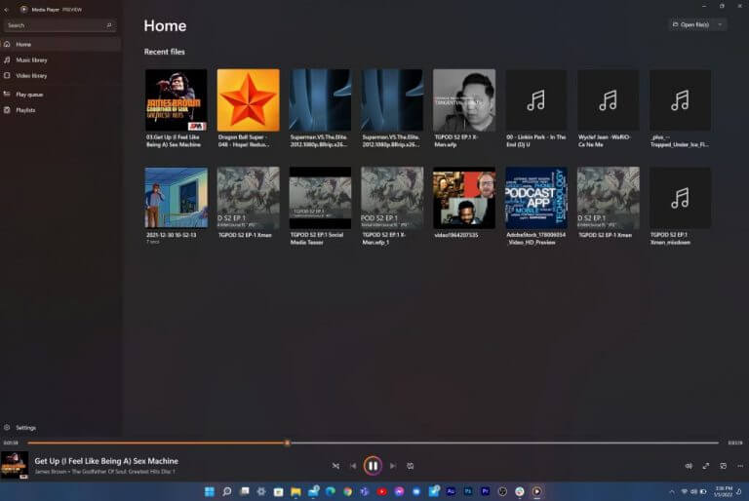The width and height of the screenshot is (749, 501).
Task: Open File Explorer from the taskbar
Action: click(x=296, y=491)
